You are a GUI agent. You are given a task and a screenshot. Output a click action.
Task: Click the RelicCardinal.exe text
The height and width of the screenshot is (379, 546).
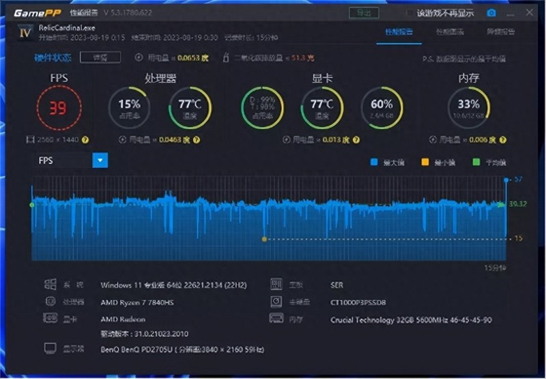coord(67,28)
